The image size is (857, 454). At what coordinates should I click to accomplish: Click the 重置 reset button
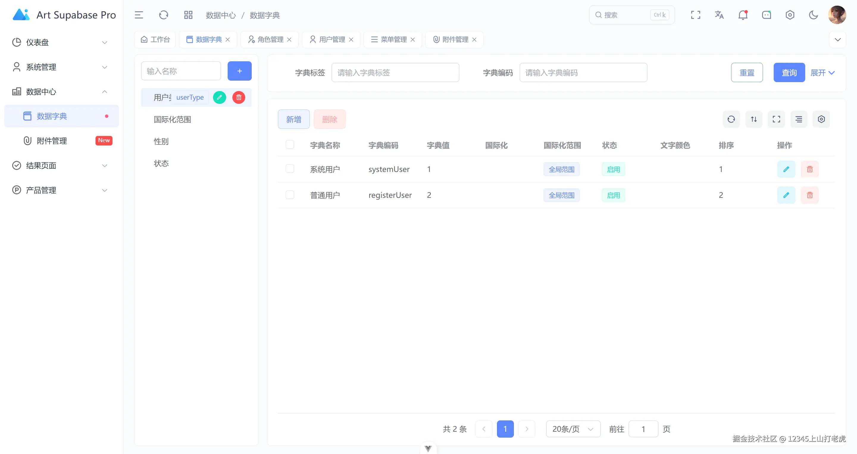tap(747, 73)
